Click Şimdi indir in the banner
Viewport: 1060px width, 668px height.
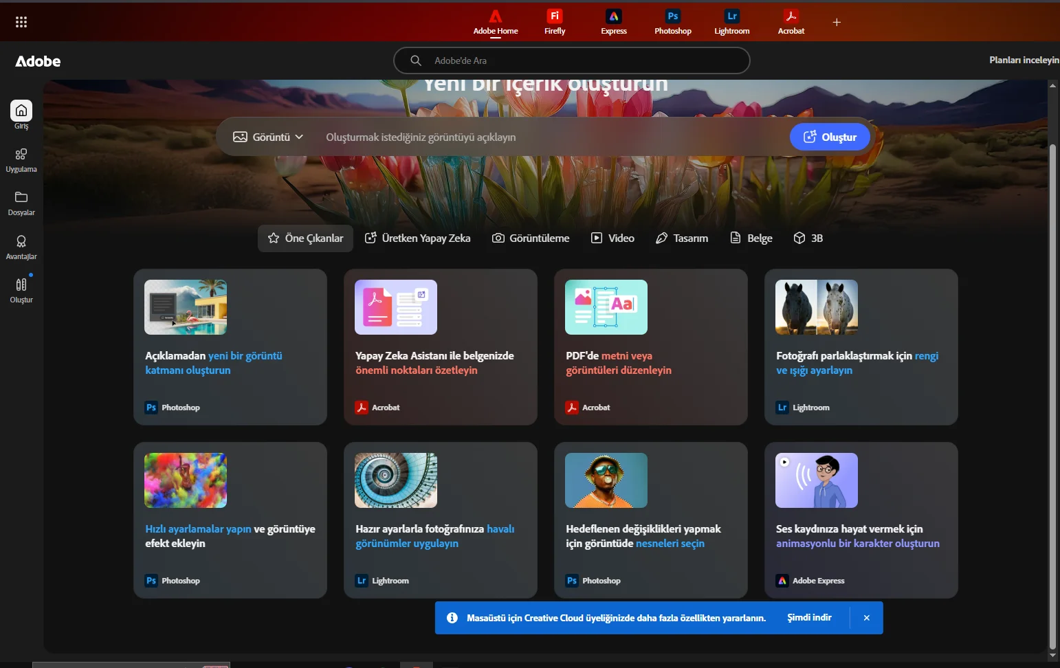[x=809, y=618]
